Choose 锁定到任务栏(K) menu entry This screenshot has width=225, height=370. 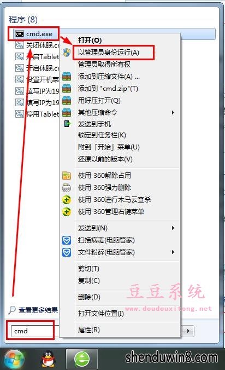pos(102,135)
